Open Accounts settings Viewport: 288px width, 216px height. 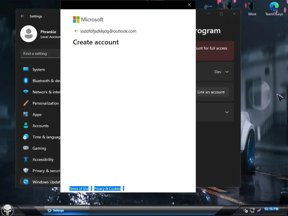[x=40, y=126]
